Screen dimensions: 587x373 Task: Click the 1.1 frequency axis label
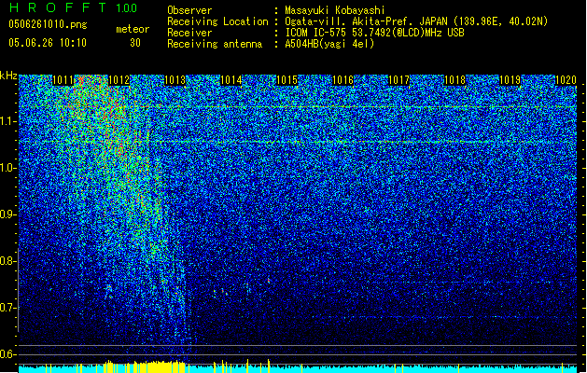8,121
